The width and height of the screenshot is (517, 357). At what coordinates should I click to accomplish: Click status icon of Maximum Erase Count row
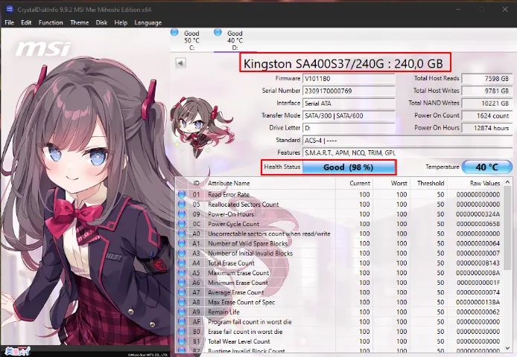[x=181, y=273]
